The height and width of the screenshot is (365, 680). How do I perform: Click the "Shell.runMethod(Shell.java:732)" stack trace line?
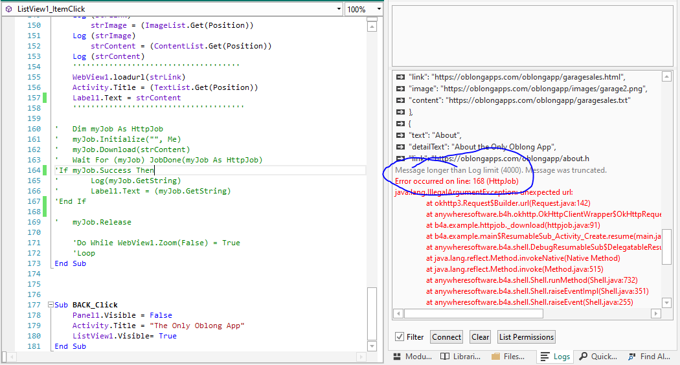(x=532, y=280)
